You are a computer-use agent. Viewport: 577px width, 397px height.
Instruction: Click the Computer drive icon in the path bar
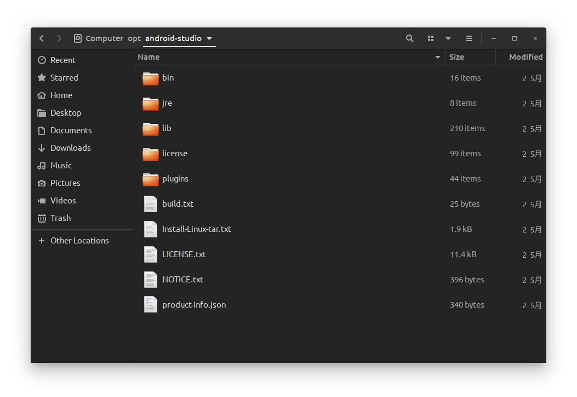pos(77,38)
